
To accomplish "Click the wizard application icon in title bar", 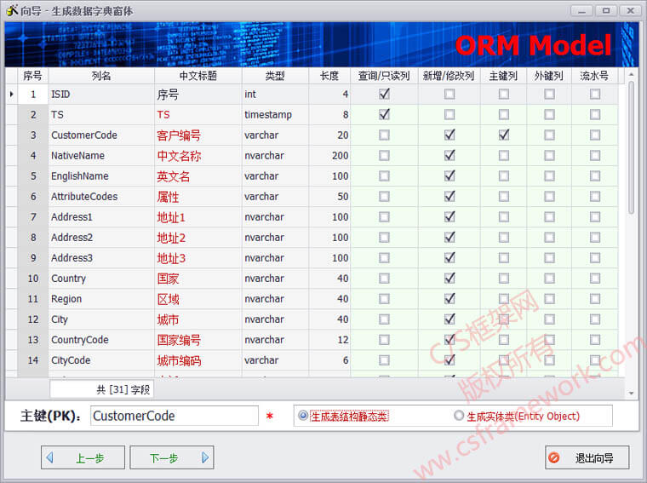I will [12, 10].
